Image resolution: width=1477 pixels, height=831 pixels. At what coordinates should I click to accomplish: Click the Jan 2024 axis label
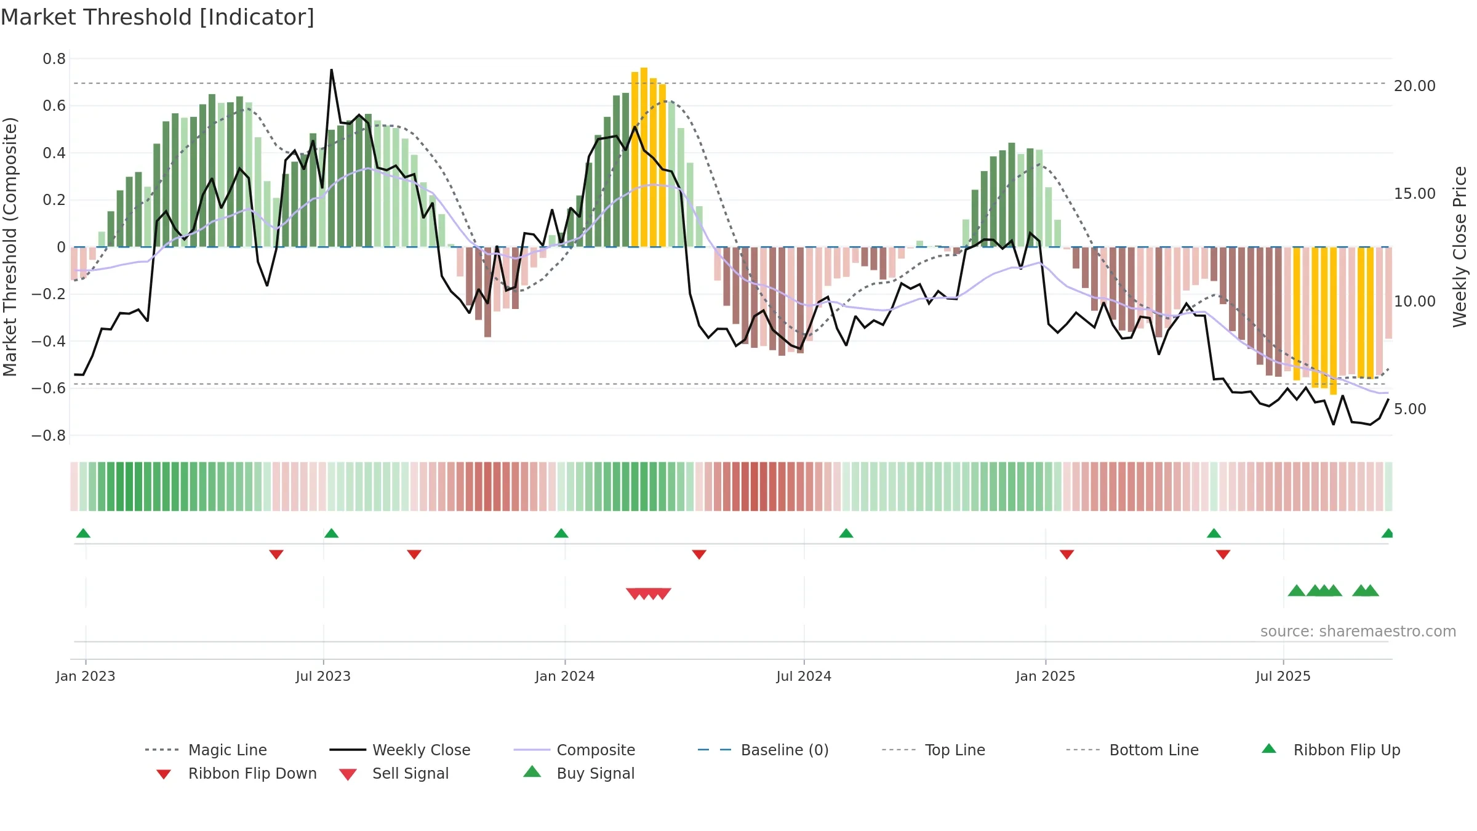pos(565,676)
